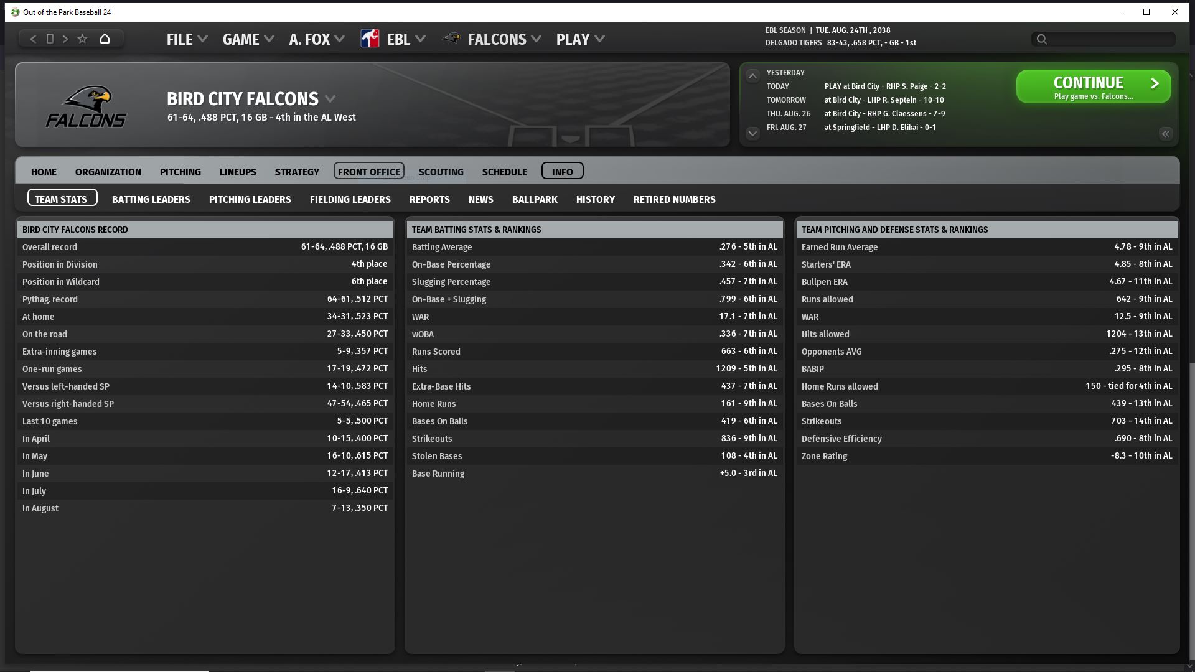Open the PLAY dropdown menu

[580, 39]
